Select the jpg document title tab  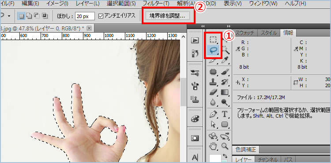click(47, 28)
